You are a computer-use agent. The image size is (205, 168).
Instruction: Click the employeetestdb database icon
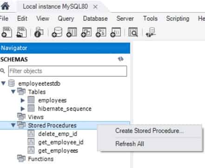pyautogui.click(x=11, y=83)
